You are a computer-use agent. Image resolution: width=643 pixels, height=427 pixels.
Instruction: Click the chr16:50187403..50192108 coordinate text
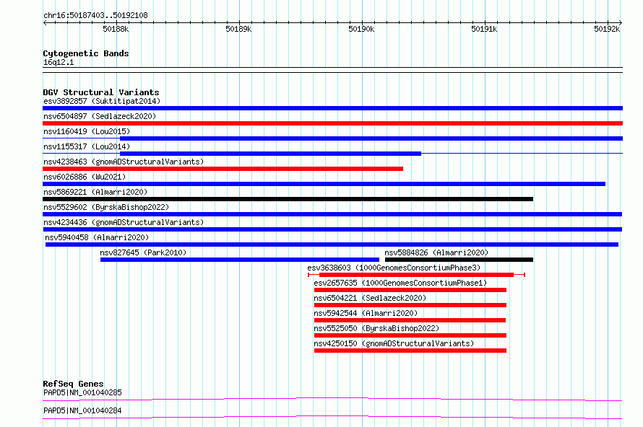pyautogui.click(x=95, y=16)
